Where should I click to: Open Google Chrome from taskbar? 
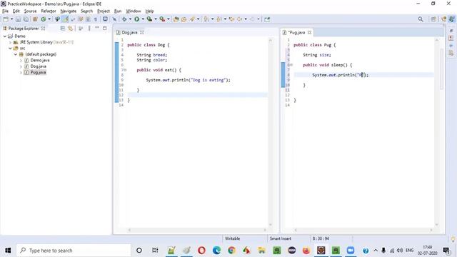231,251
